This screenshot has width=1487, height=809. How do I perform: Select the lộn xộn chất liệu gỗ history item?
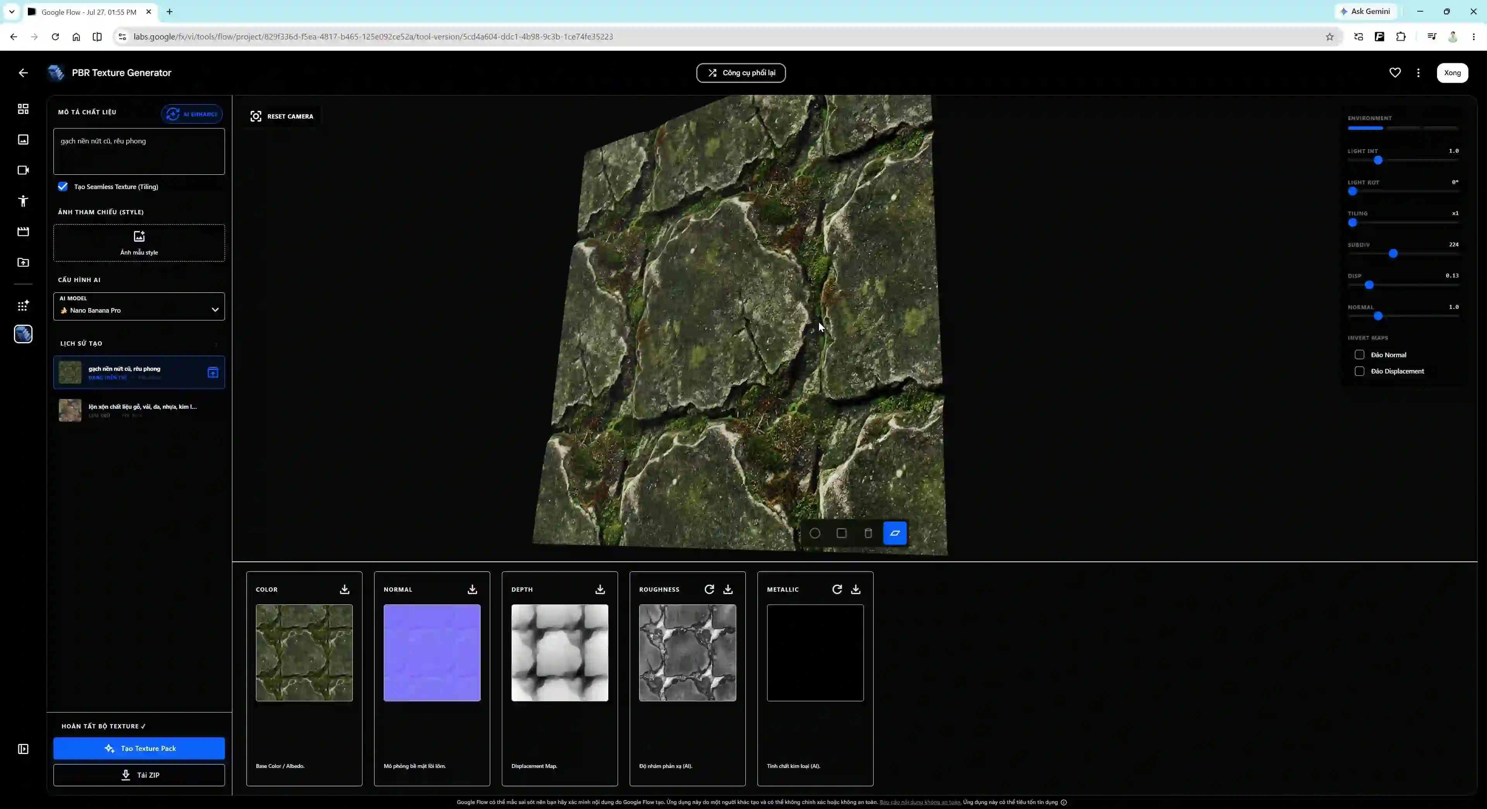139,411
